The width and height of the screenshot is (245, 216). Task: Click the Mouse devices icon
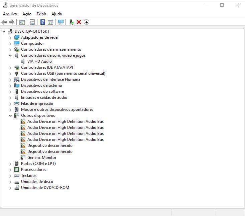17,110
